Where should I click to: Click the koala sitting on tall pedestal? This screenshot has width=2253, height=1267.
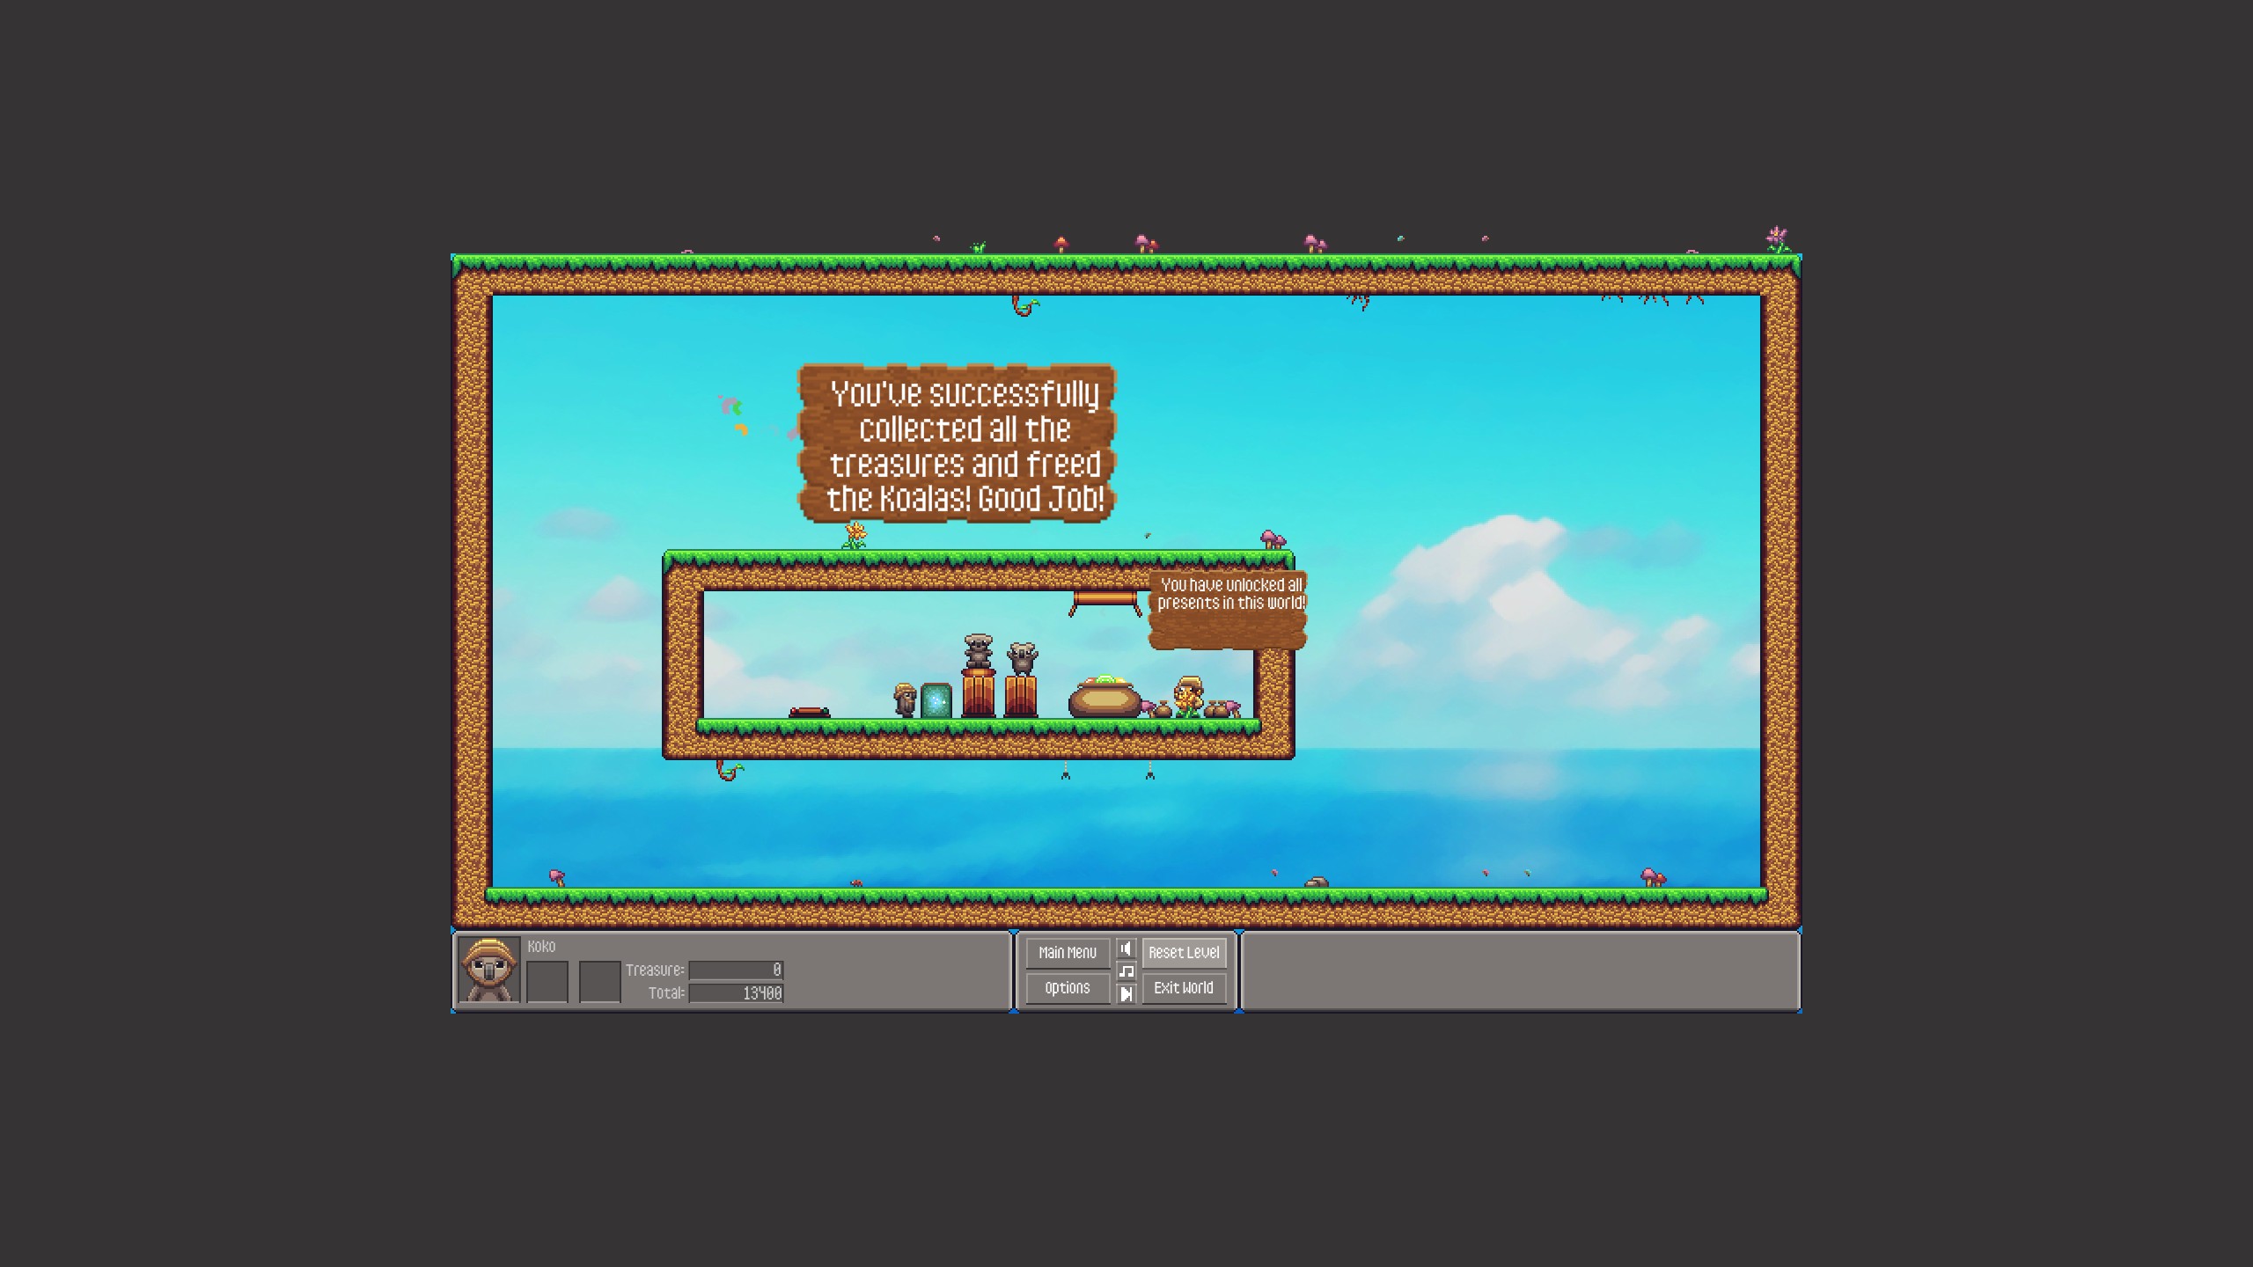tap(978, 651)
